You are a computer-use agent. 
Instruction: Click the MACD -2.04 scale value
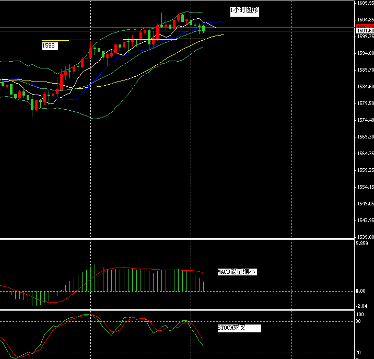[x=360, y=306]
